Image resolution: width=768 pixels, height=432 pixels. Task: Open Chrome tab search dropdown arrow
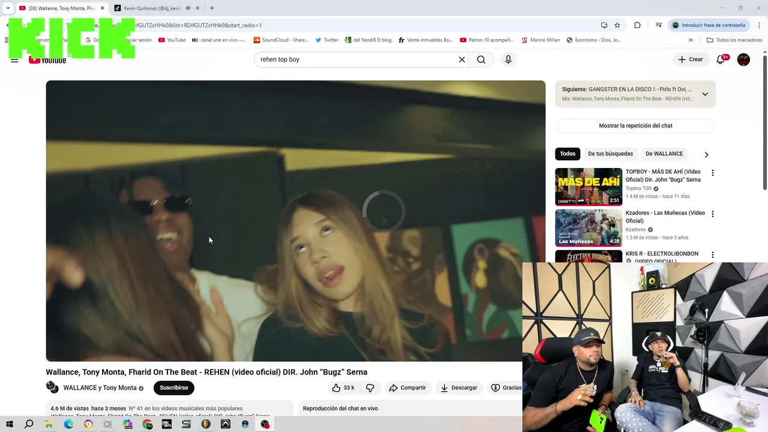pyautogui.click(x=8, y=8)
